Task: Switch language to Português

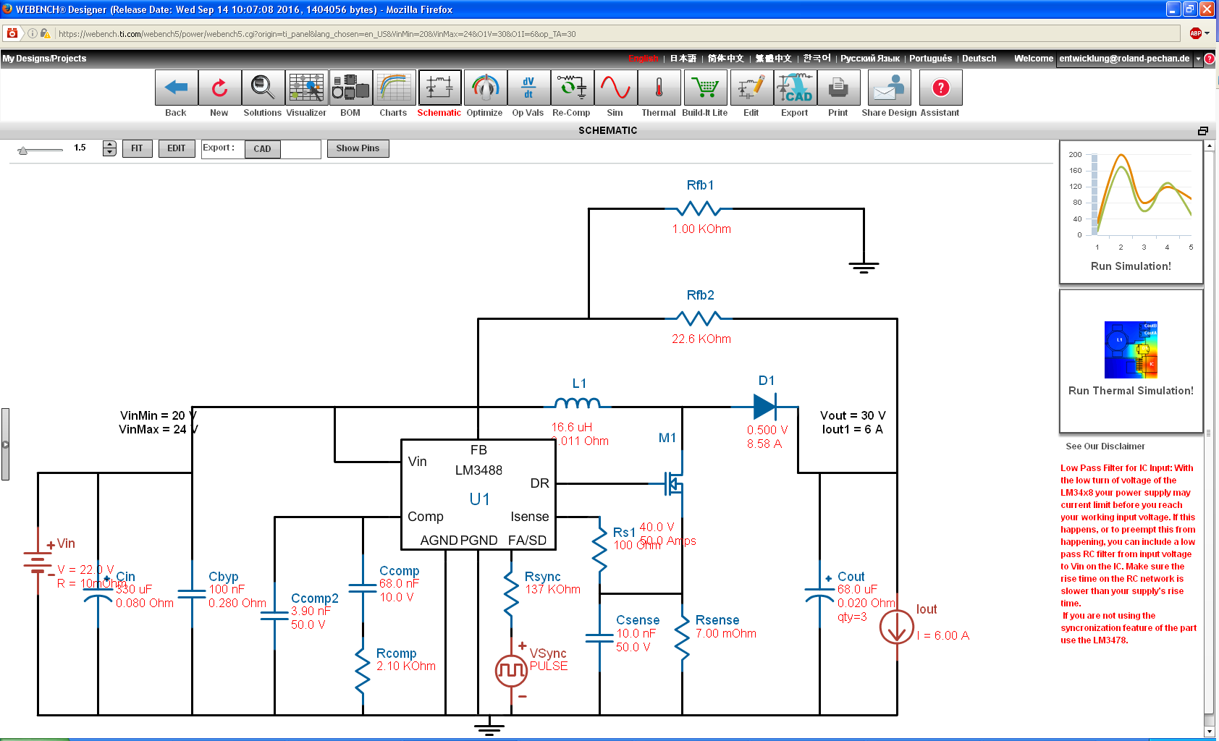Action: [x=930, y=59]
